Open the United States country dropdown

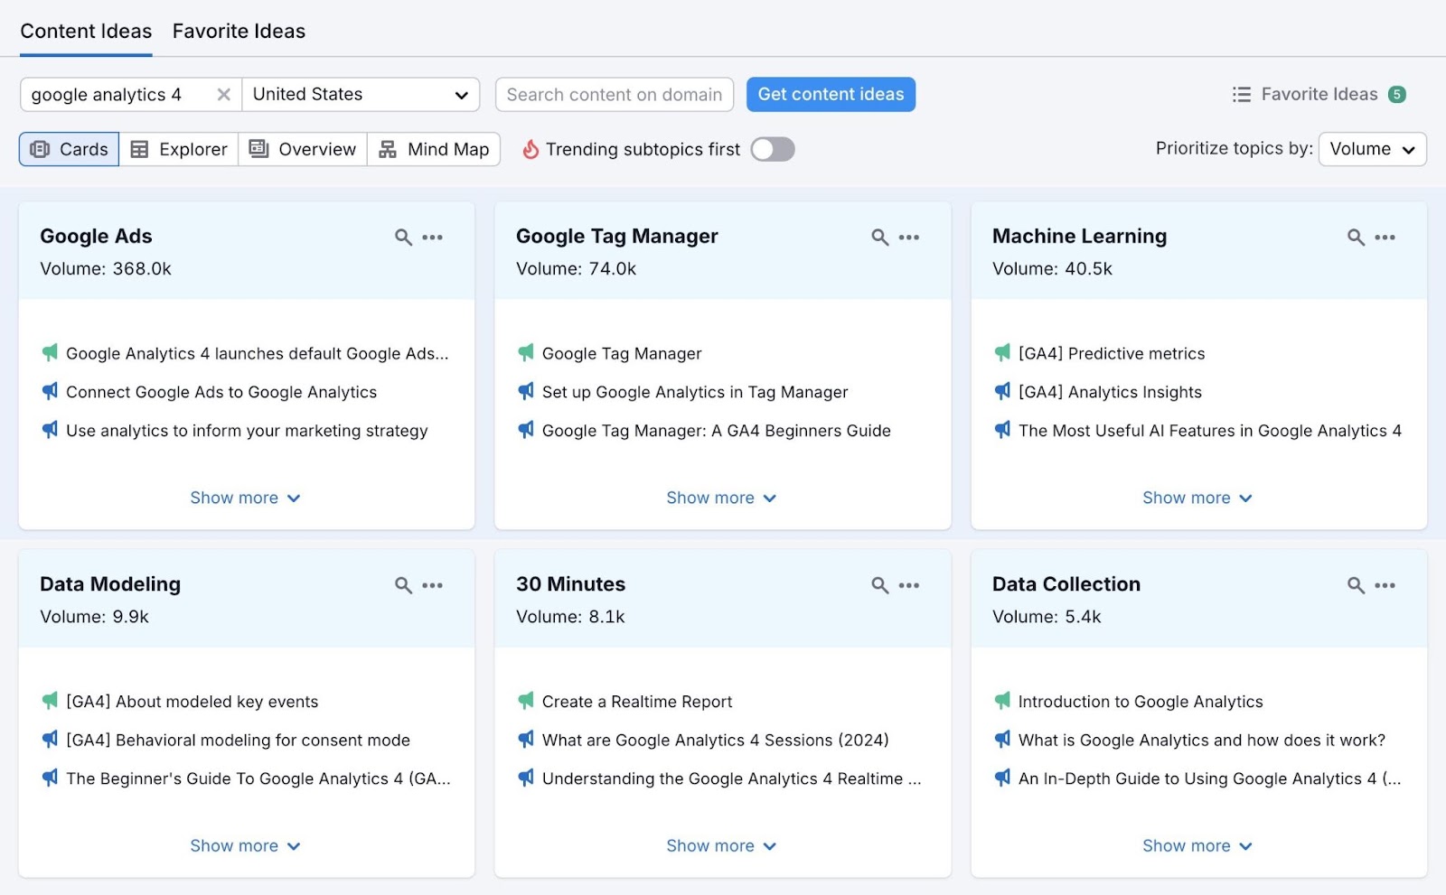pos(361,95)
